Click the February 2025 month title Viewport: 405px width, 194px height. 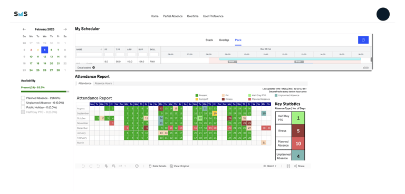coord(44,29)
